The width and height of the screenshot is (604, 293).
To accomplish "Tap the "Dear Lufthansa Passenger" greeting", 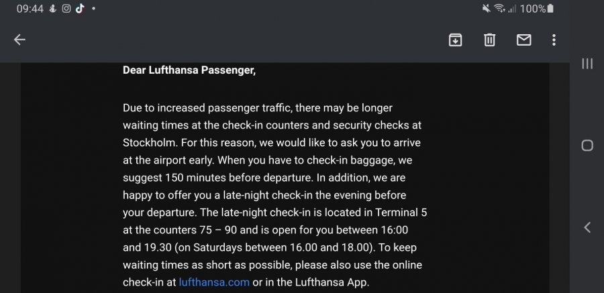I will point(189,70).
